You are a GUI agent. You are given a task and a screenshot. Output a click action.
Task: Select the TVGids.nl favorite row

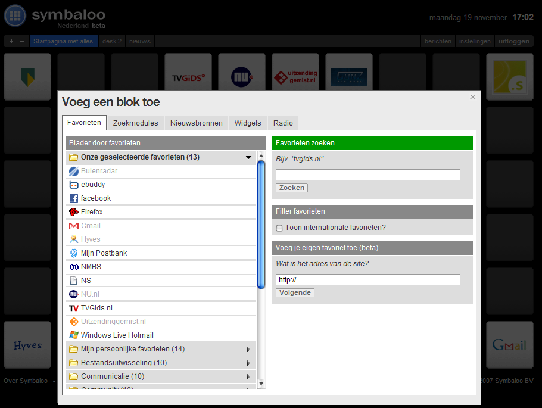(x=161, y=308)
